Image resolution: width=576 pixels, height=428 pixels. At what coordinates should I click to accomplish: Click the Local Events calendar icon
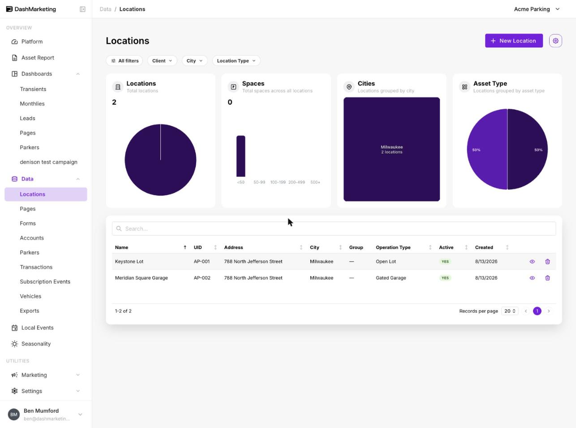(14, 328)
